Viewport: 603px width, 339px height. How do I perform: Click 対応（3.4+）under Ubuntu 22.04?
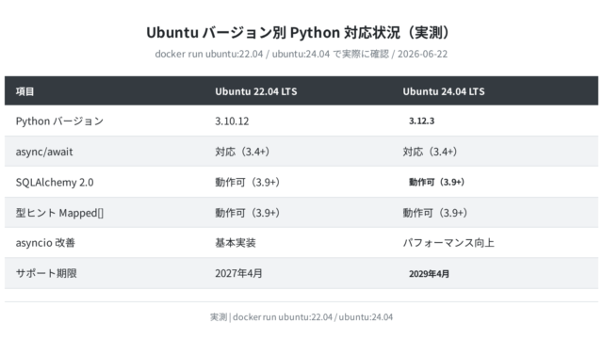[x=242, y=152]
